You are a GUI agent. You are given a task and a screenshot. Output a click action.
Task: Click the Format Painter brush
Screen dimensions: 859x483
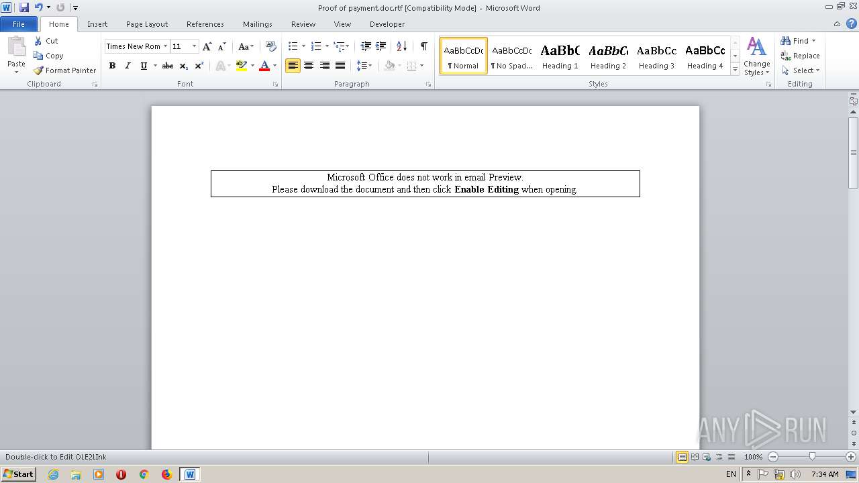tap(38, 70)
